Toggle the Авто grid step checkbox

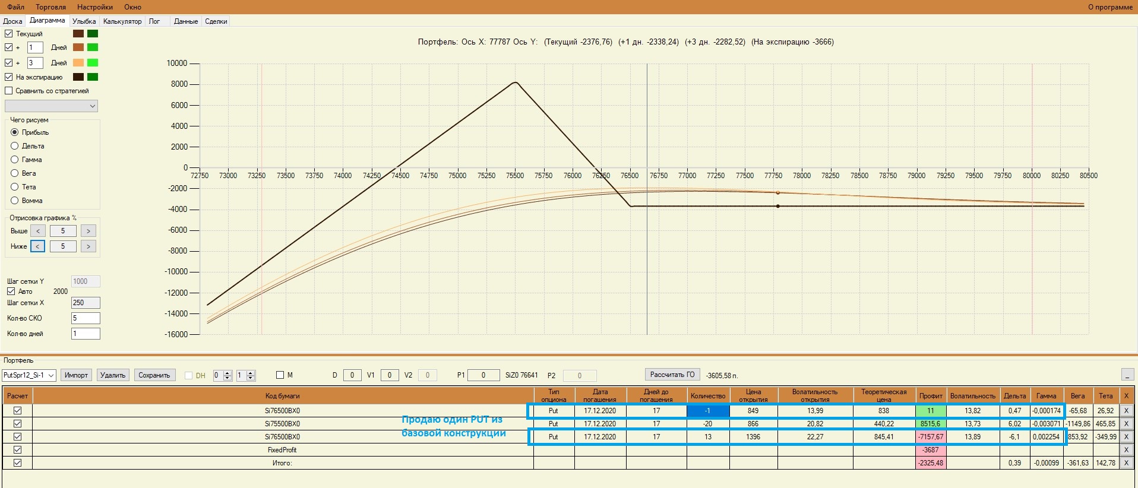(11, 291)
